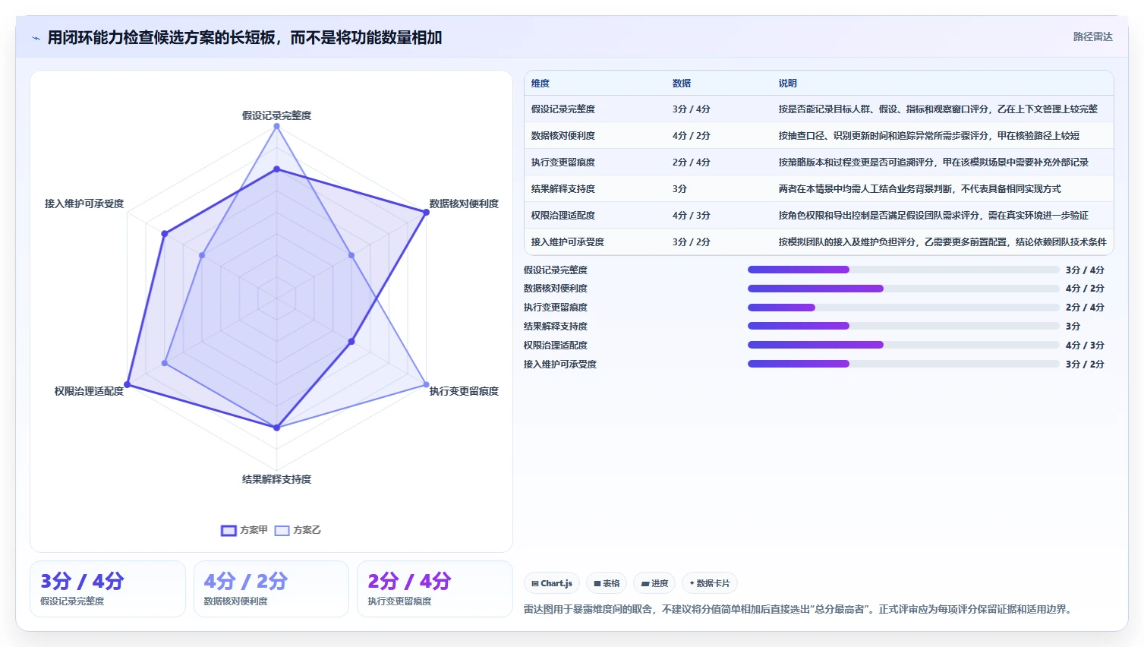Viewport: 1144px width, 647px height.
Task: Click the 数据核对便利度 progress bar
Action: point(903,289)
